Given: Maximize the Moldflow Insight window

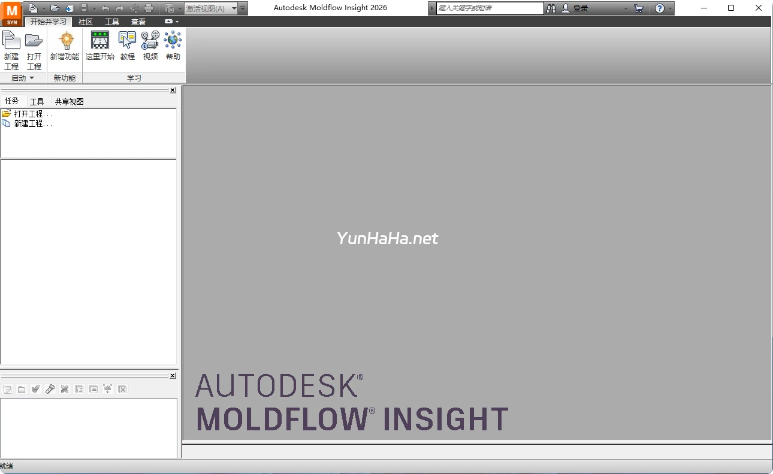Looking at the screenshot, I should tap(731, 8).
